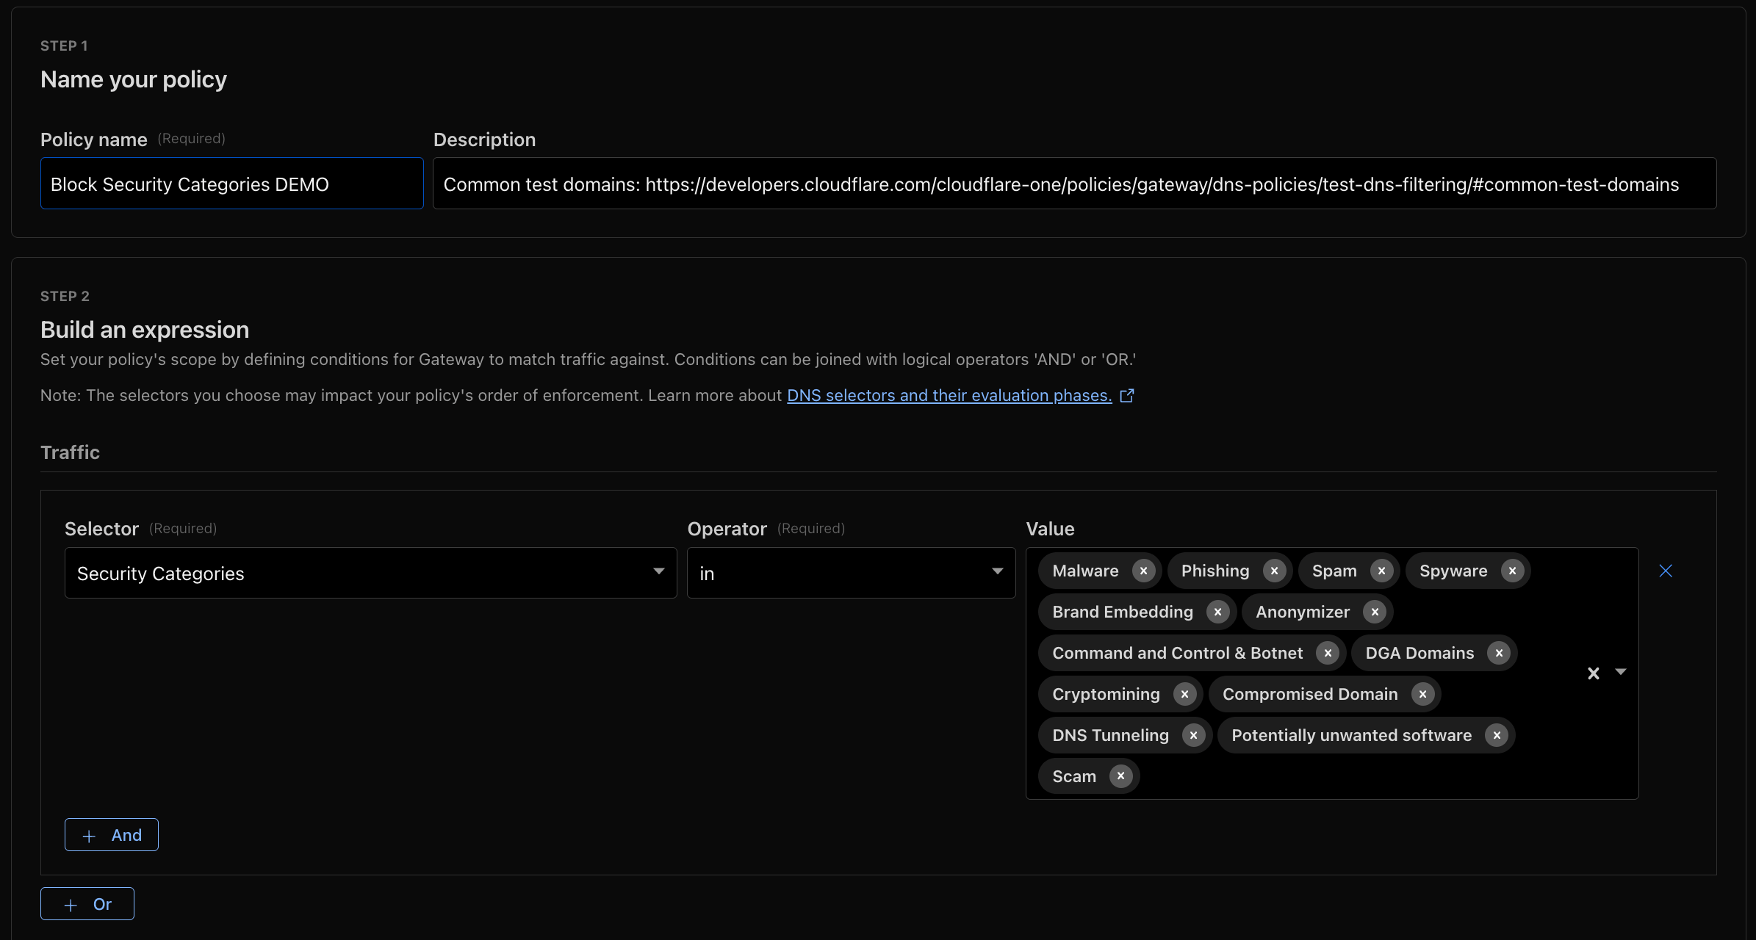The image size is (1756, 940).
Task: Remove the Malware value tag
Action: tap(1143, 571)
